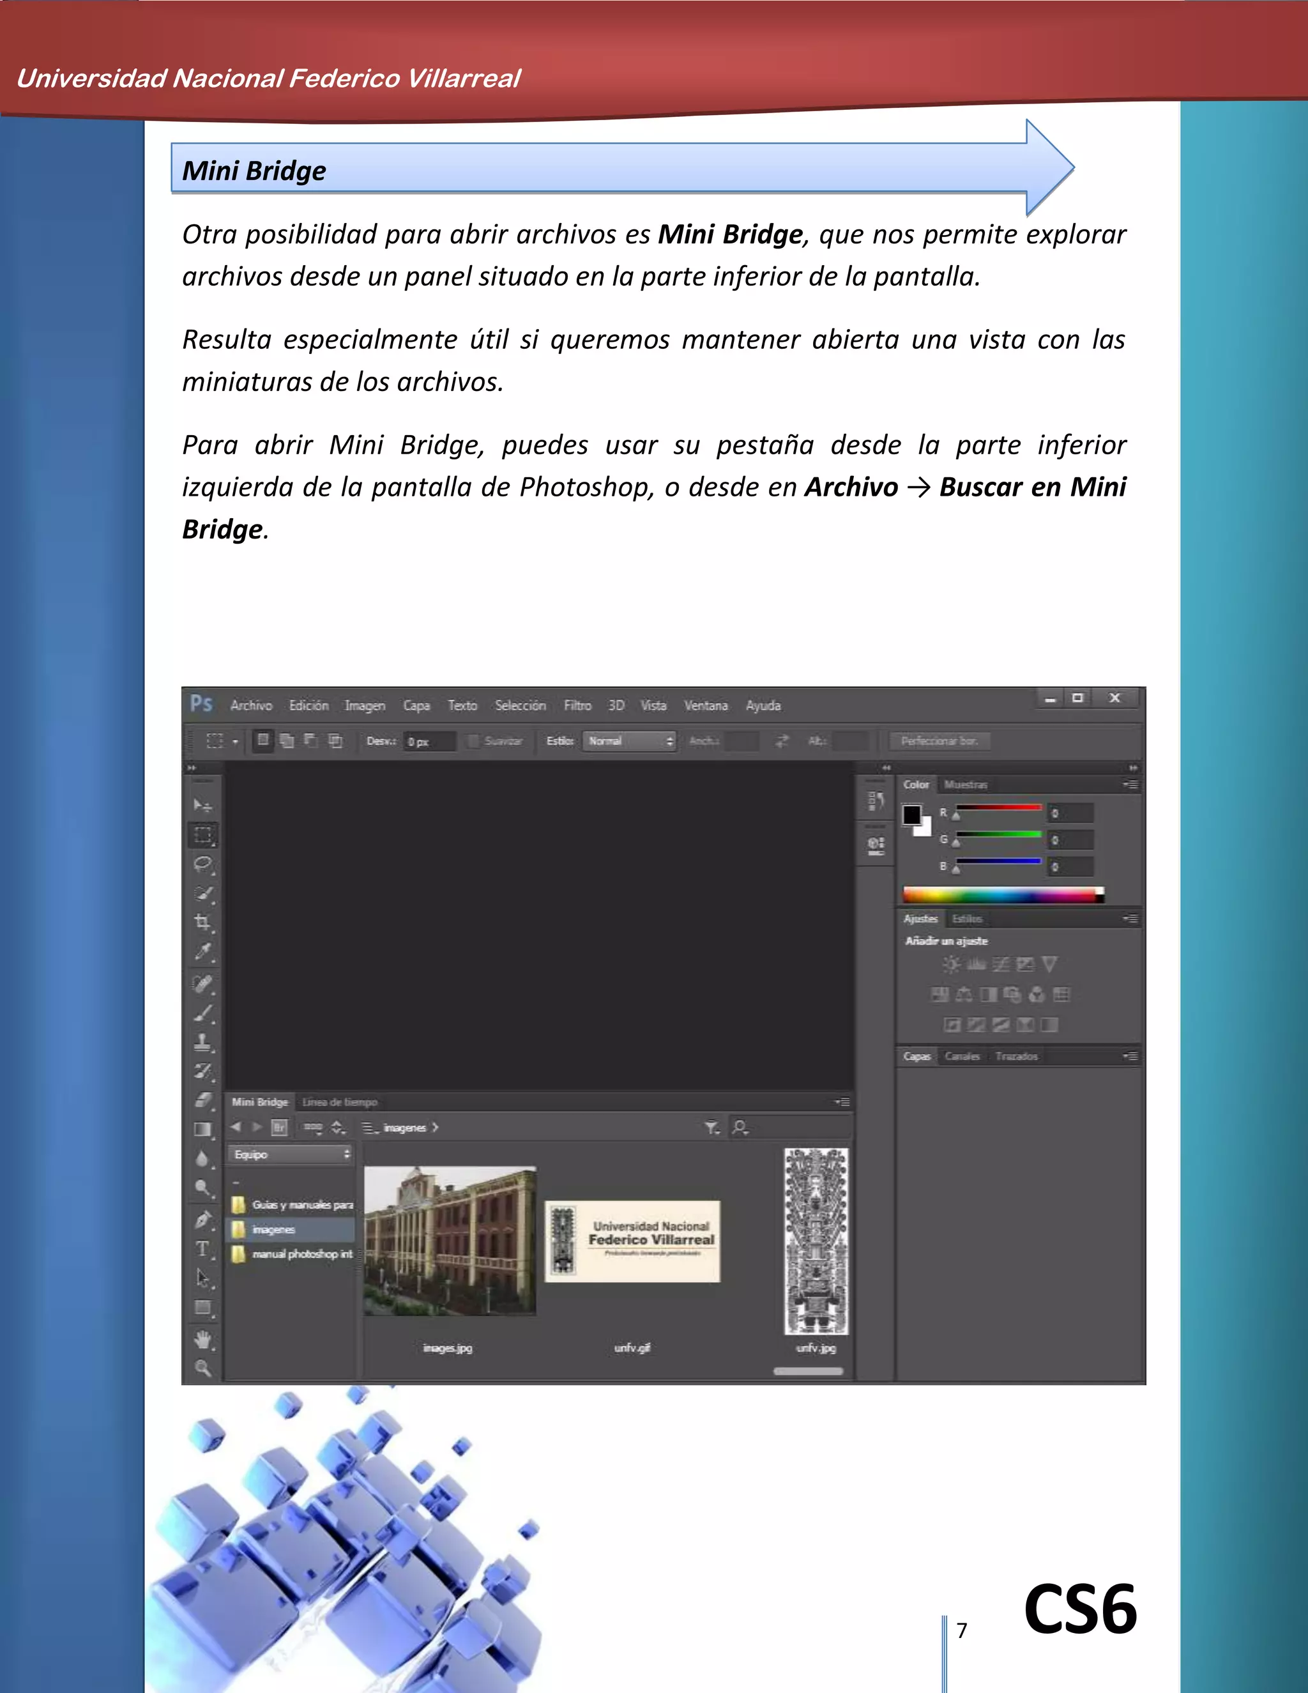Screen dimensions: 1308x1693
Task: Choose Add to selection mode button
Action: (x=287, y=741)
